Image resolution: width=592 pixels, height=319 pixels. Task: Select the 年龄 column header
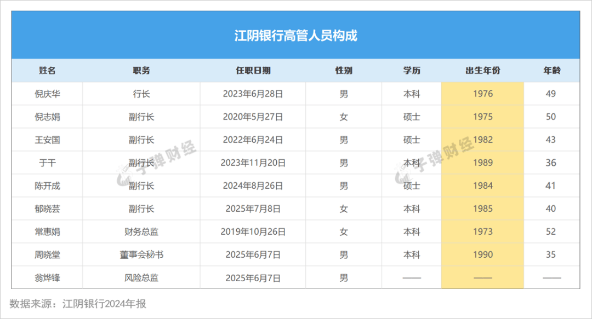pyautogui.click(x=551, y=71)
